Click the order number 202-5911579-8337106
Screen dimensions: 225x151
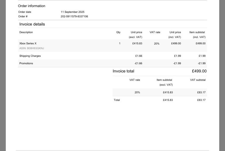pyautogui.click(x=74, y=16)
